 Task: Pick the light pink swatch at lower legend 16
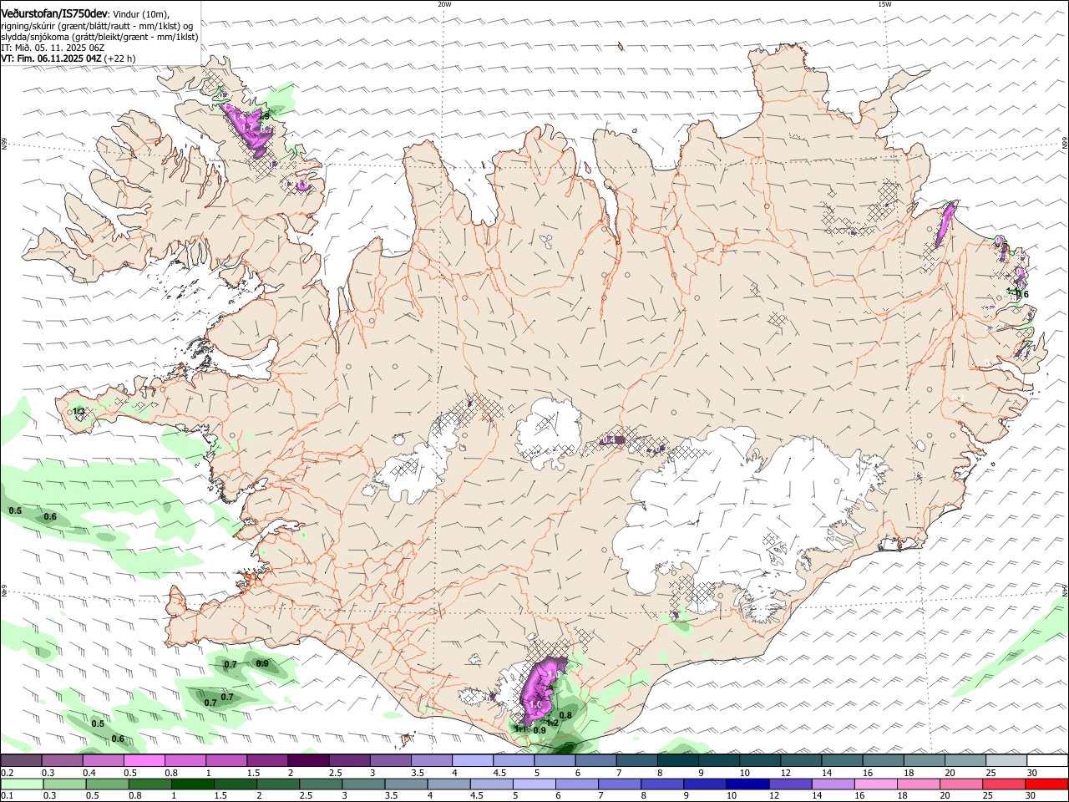[x=877, y=784]
